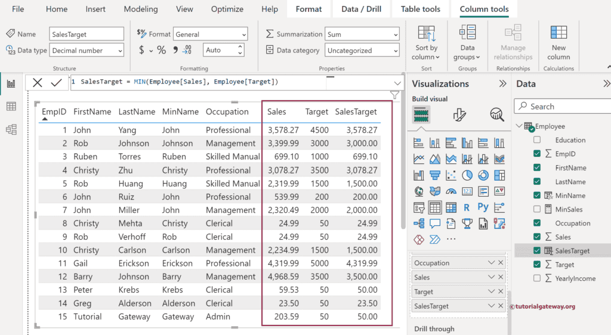Uncheck the SalesTarget field
This screenshot has width=611, height=335.
point(537,250)
